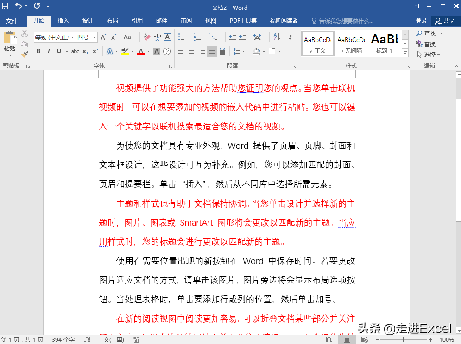Center align the paragraph
Screen dimensions: 461x344
(x=192, y=52)
